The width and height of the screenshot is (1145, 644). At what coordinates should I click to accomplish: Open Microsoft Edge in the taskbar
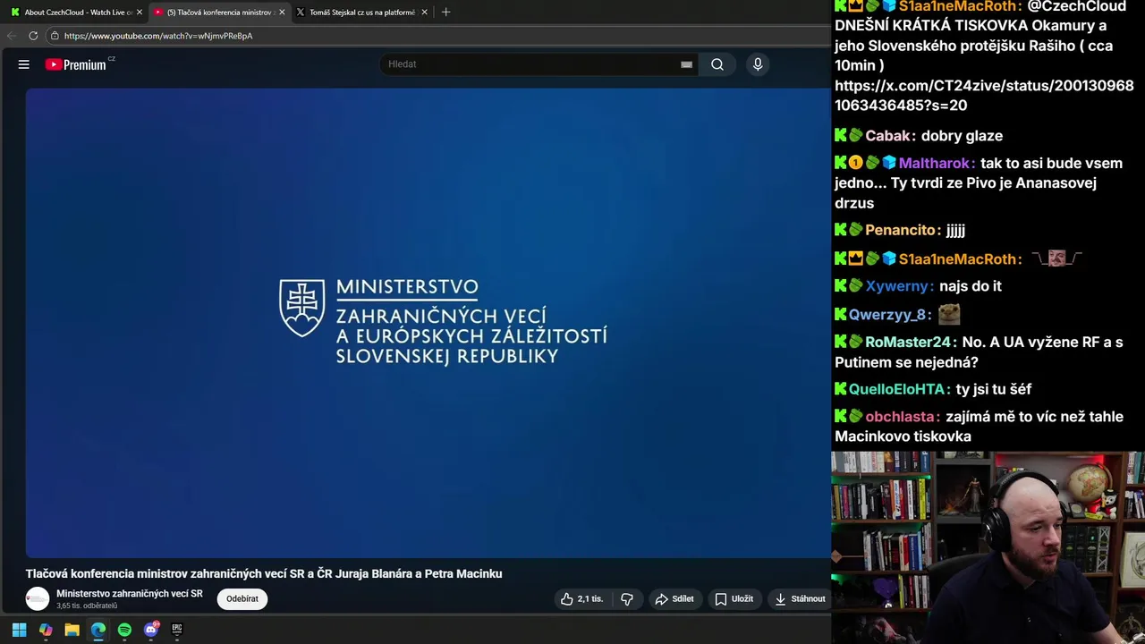(x=98, y=630)
